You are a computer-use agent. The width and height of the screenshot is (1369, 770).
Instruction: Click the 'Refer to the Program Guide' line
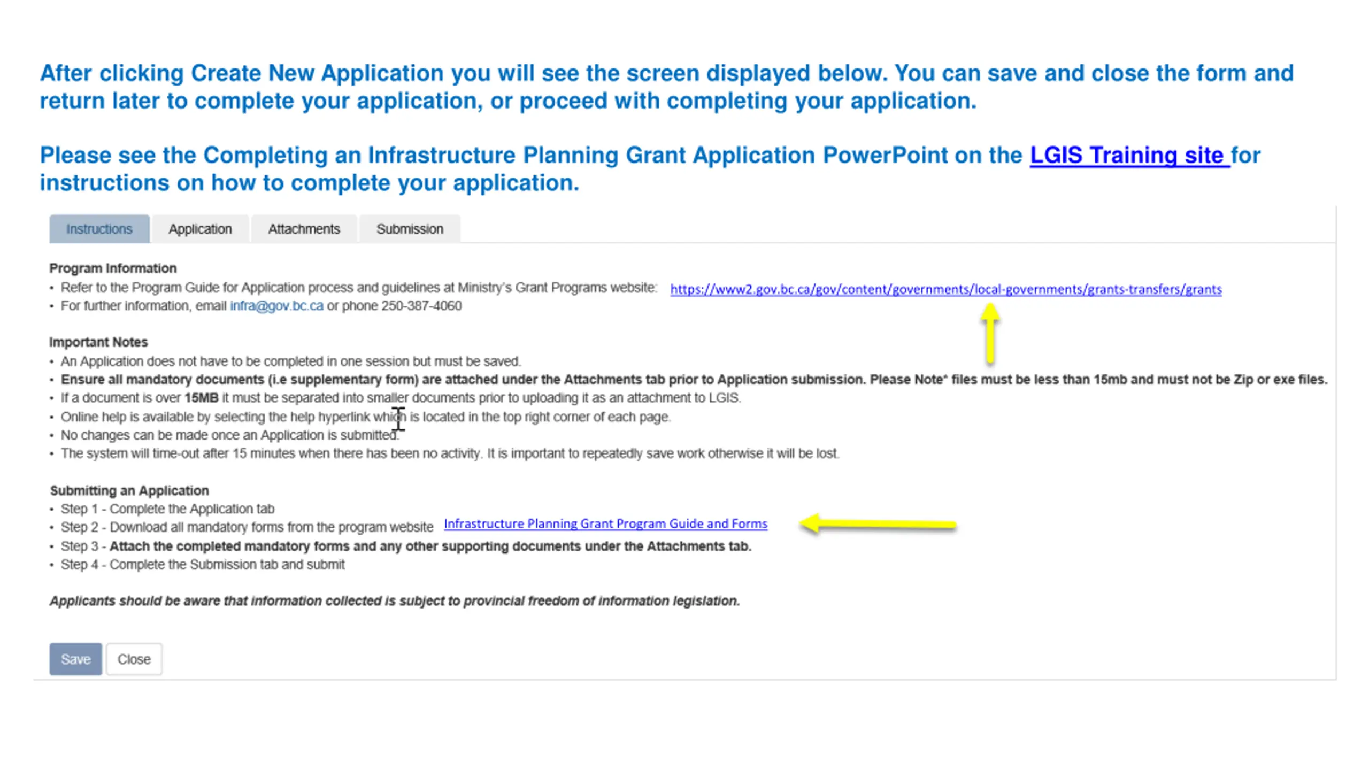359,288
